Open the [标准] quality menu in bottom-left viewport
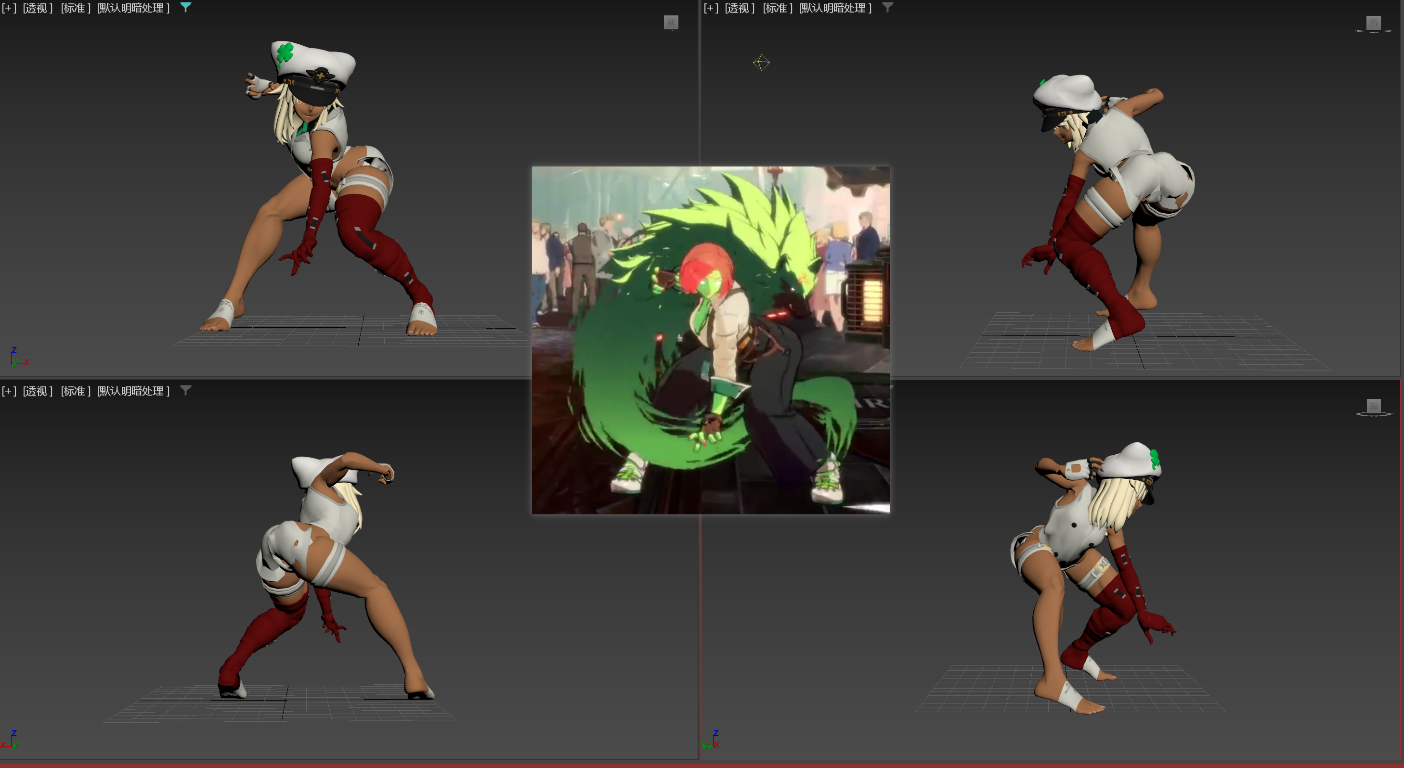 [75, 391]
